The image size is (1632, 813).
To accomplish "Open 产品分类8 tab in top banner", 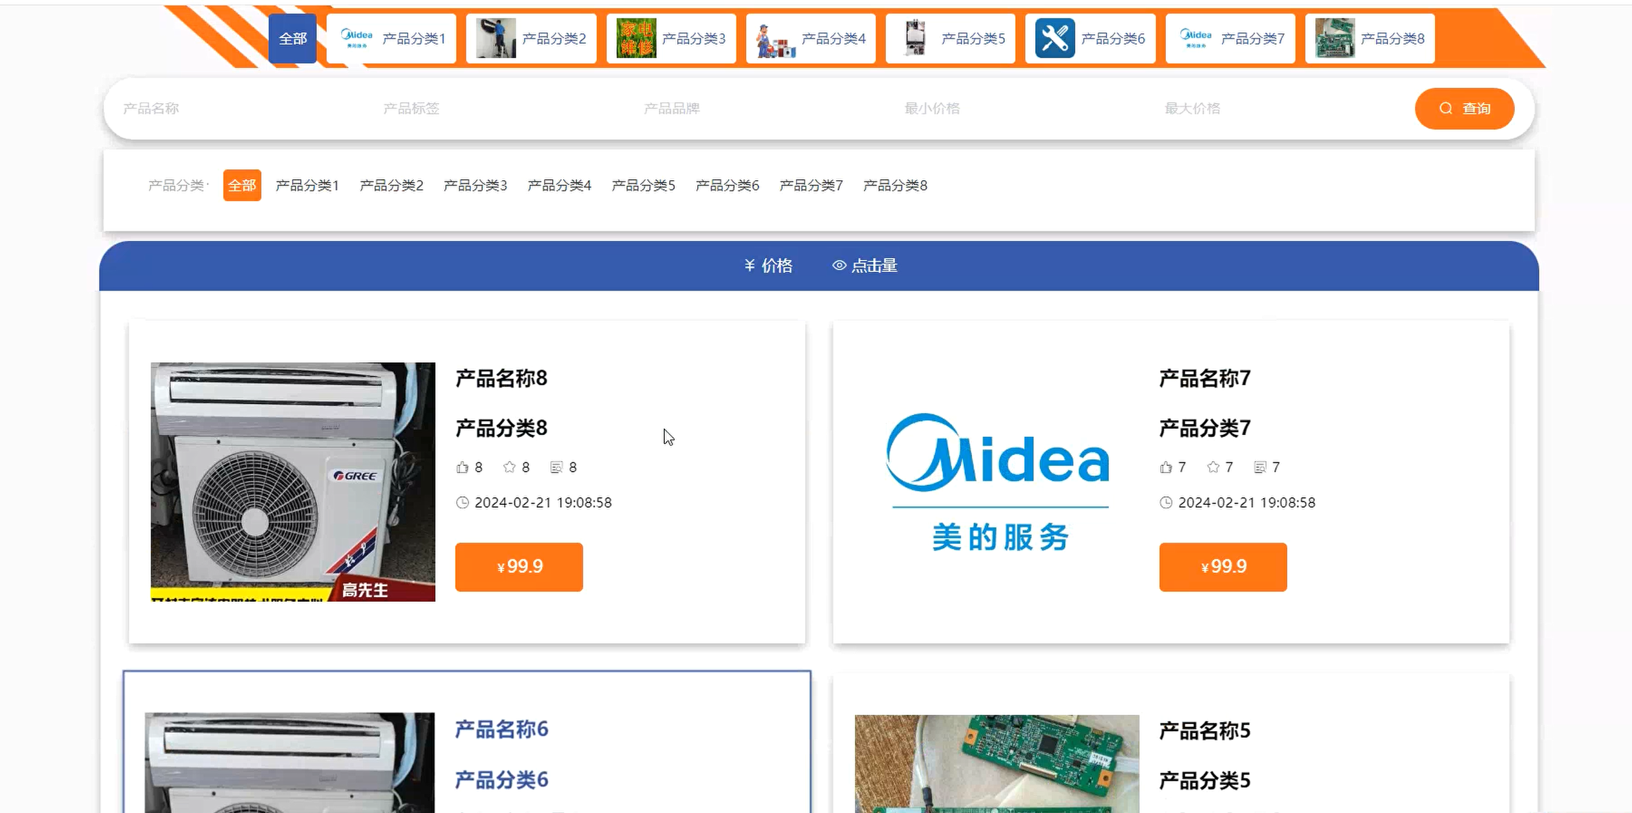I will click(1370, 39).
